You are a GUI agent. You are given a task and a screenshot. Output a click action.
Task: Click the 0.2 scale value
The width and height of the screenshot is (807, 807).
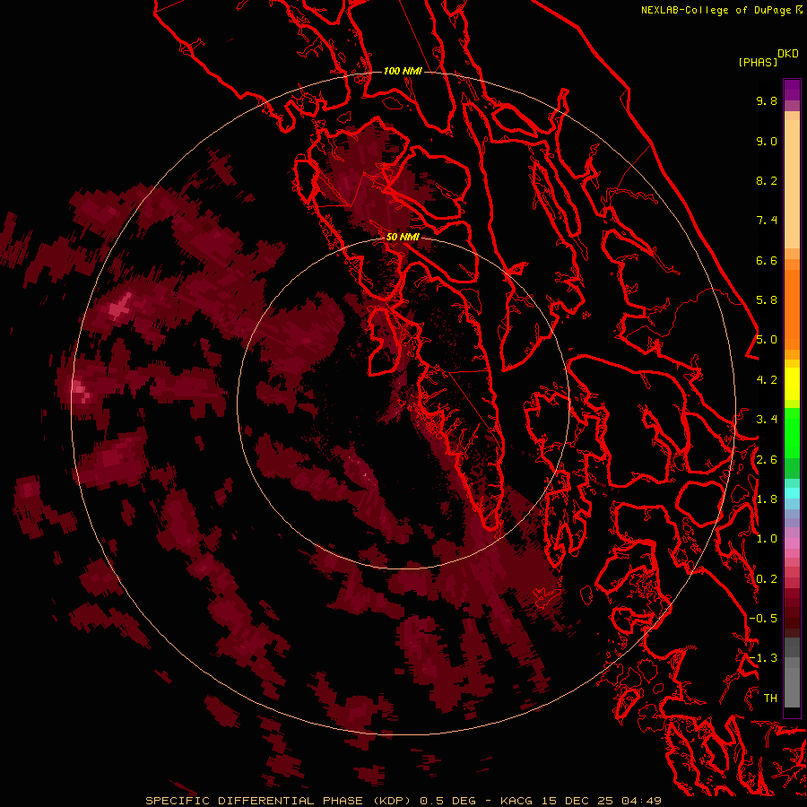click(767, 579)
